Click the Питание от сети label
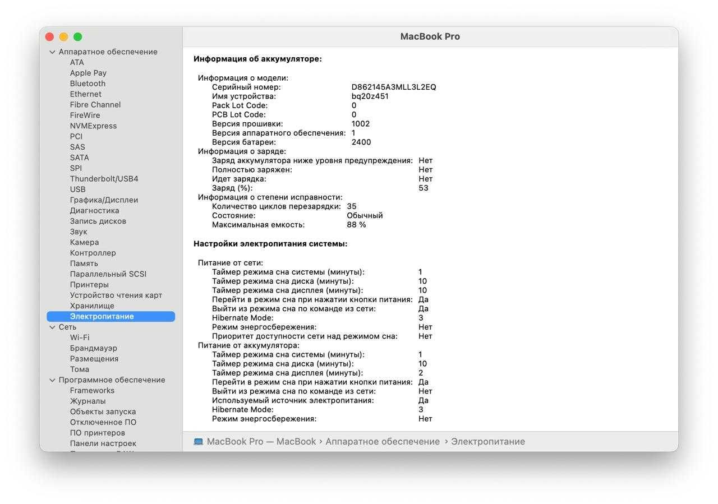This screenshot has width=718, height=504. tap(231, 263)
